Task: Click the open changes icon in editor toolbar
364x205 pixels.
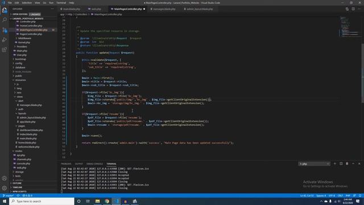Action: [347, 9]
